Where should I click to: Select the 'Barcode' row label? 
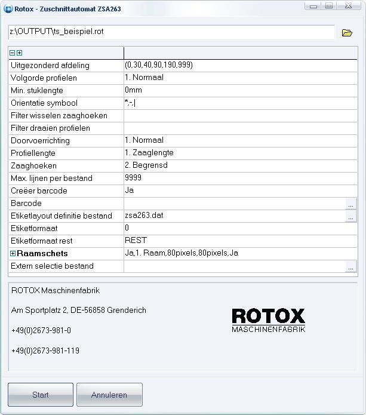(26, 203)
